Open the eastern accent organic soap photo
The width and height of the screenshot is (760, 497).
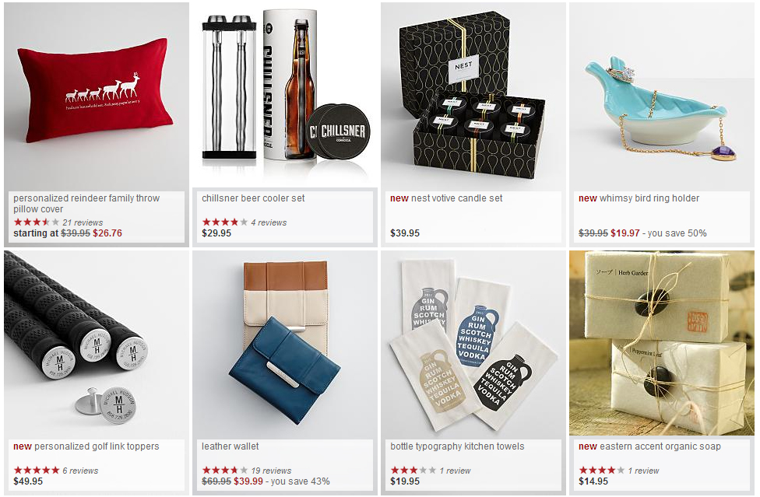click(x=662, y=343)
